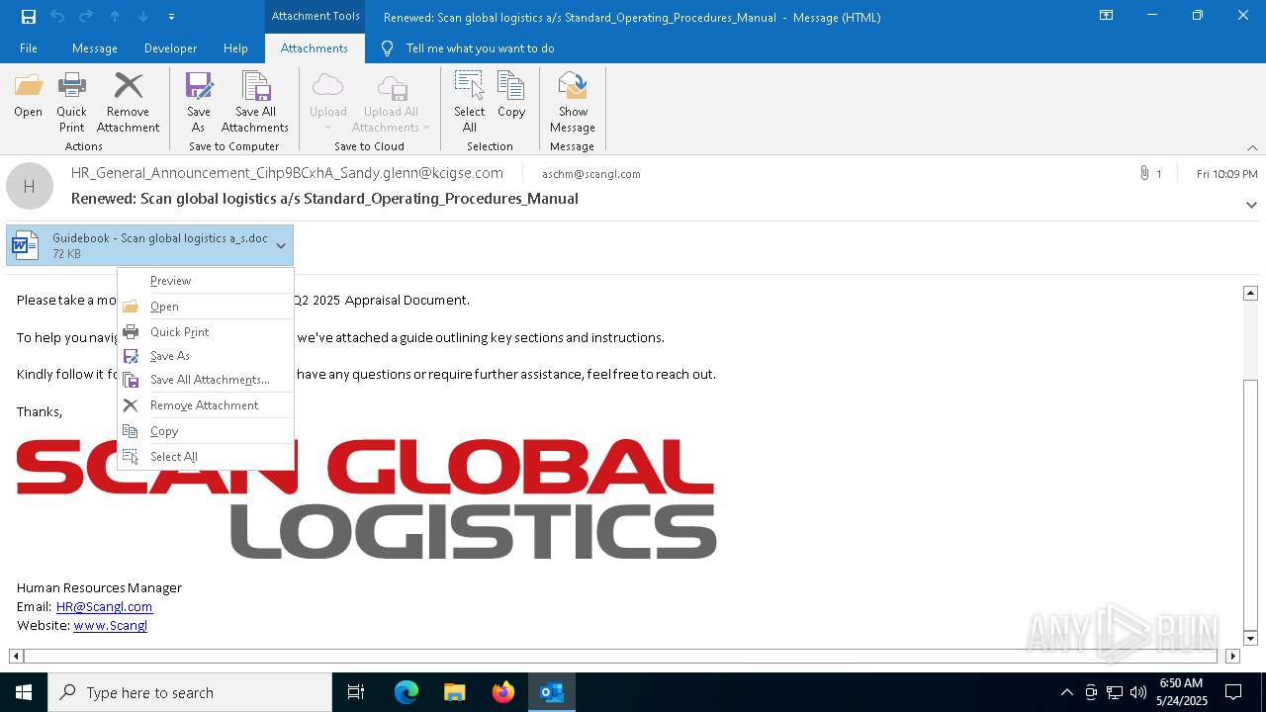Open the HR@Scangl.com email link
Viewport: 1266px width, 712px height.
[x=104, y=607]
